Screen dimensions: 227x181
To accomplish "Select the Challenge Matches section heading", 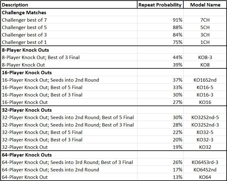I will [24, 13].
